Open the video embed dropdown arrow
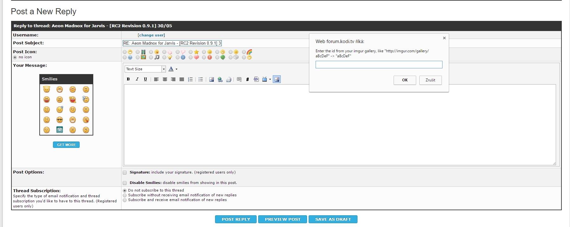Viewport: 570px width, 227px height. 270,79
